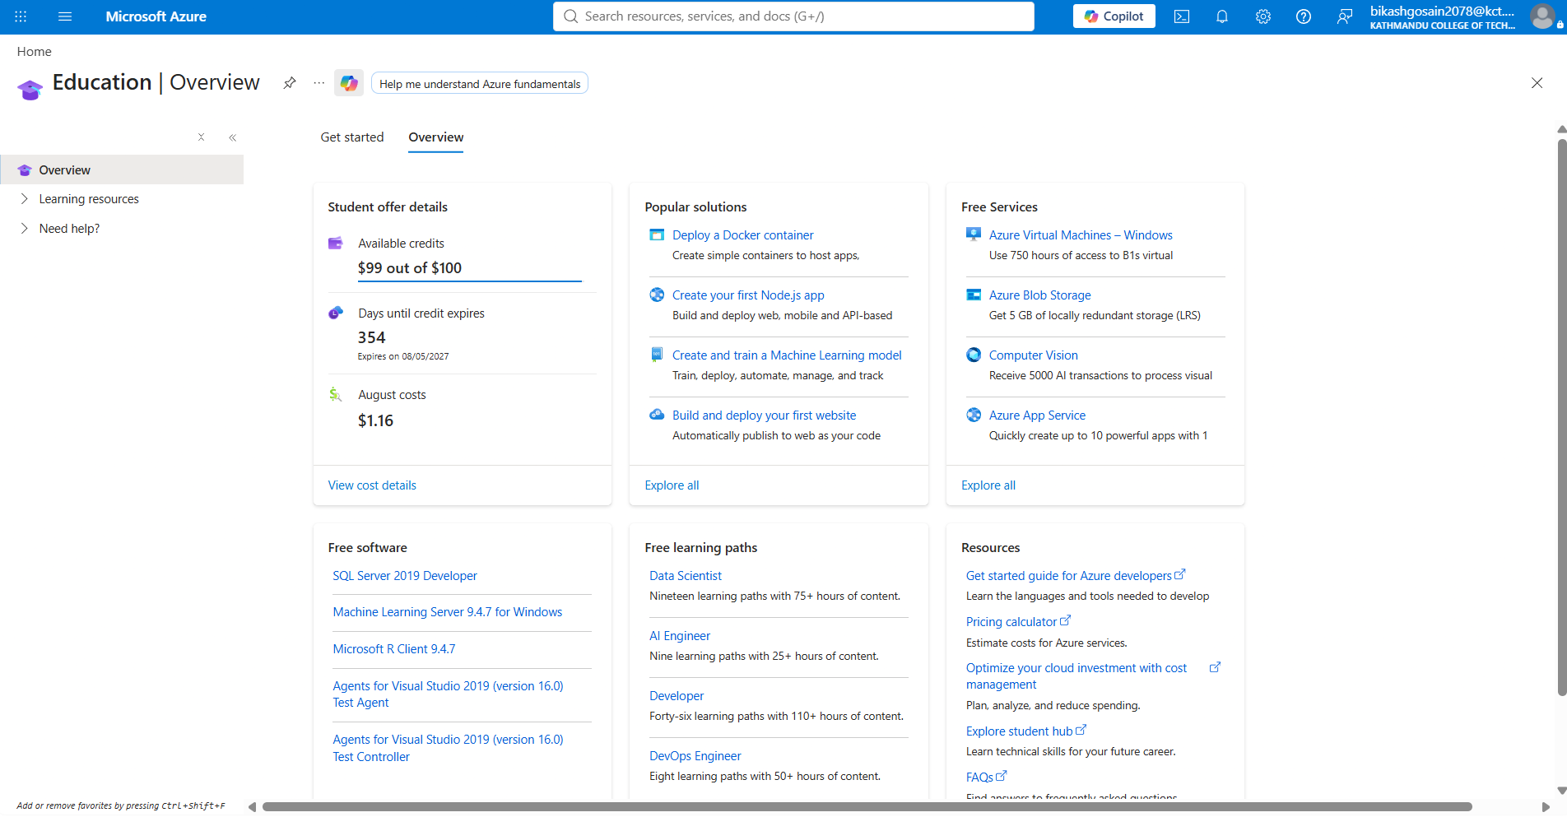This screenshot has height=817, width=1567.
Task: Open Azure Blob Storage link
Action: [x=1040, y=295]
